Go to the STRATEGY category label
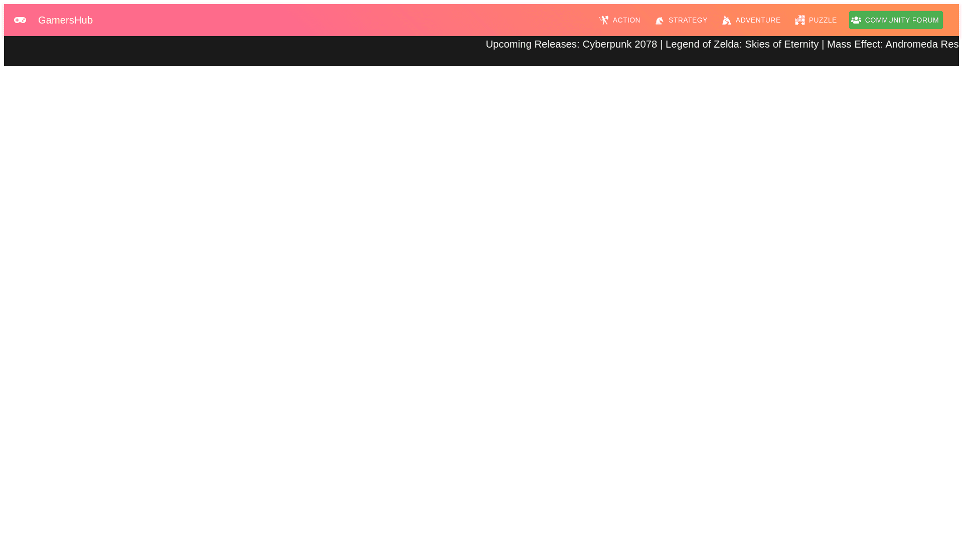The image size is (963, 541). (688, 20)
